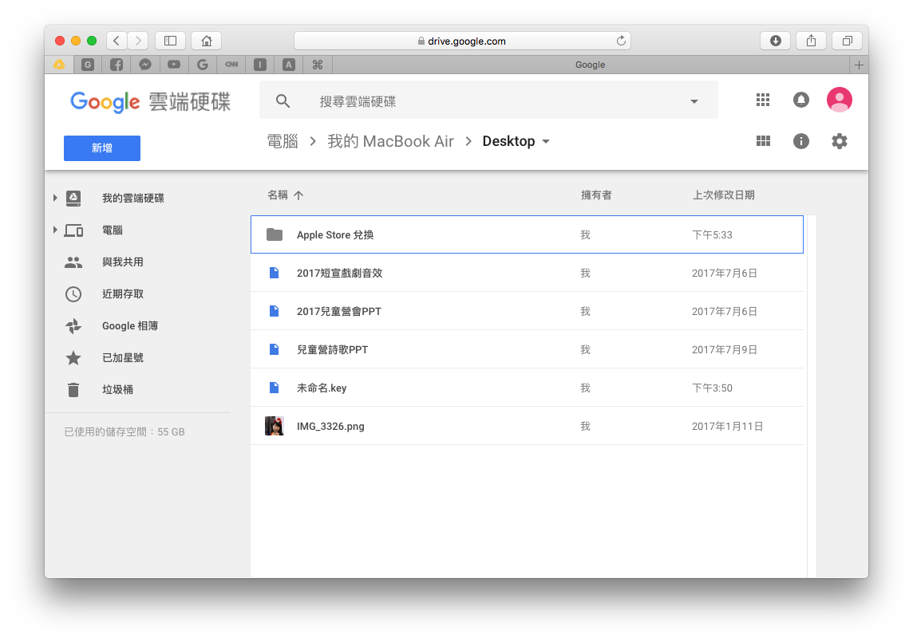
Task: Click the drive.google.com address bar
Action: click(x=462, y=41)
